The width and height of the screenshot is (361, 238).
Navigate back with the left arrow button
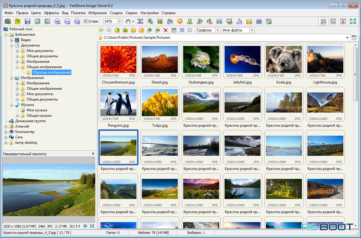pos(102,30)
